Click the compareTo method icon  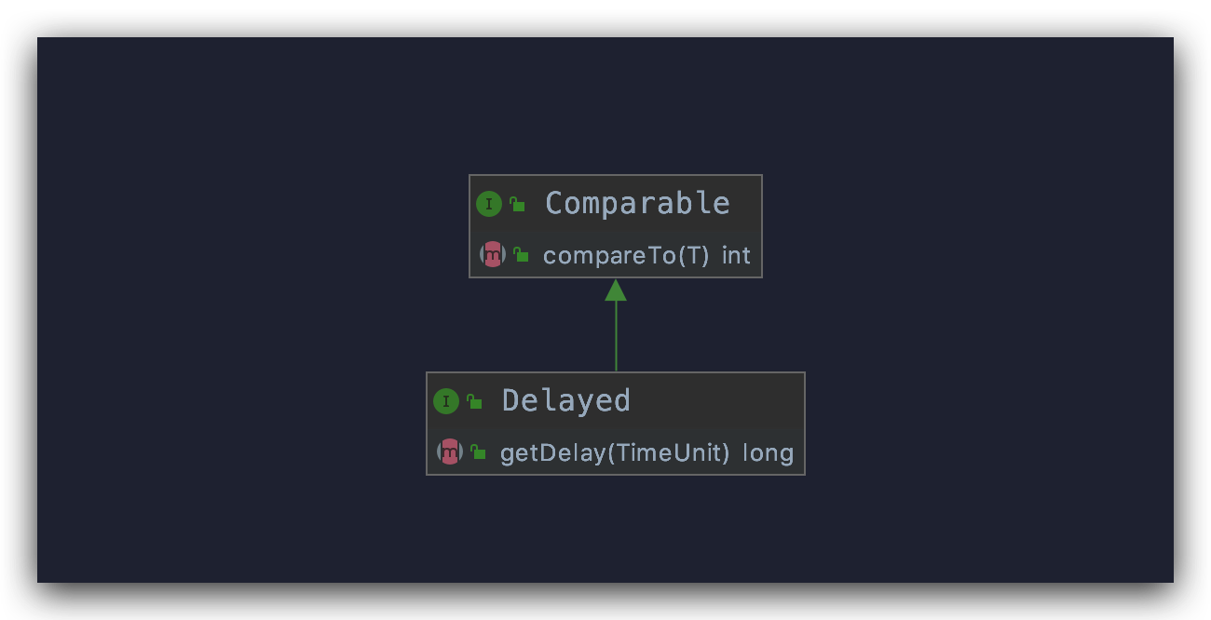492,254
